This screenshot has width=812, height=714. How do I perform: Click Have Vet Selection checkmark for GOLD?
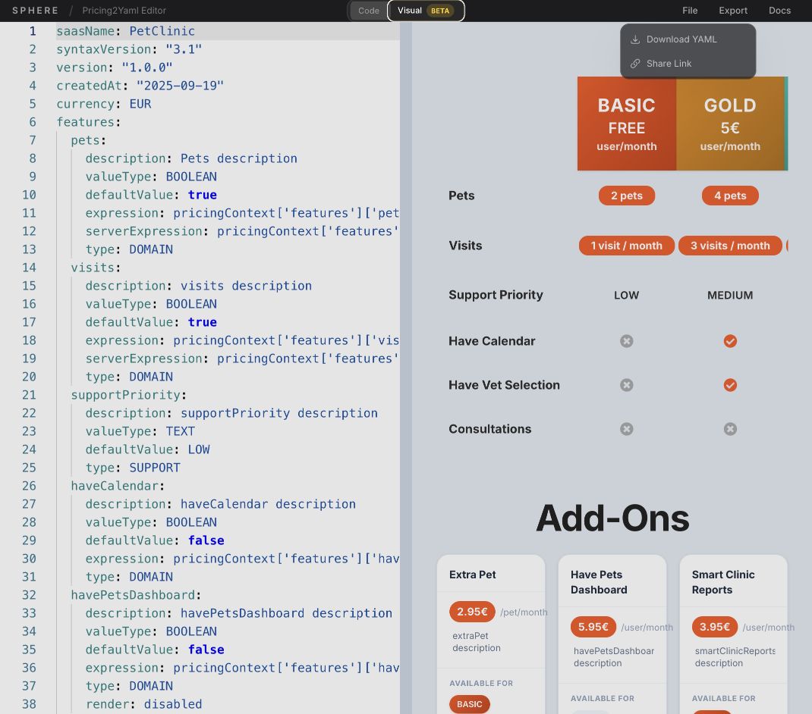click(x=730, y=385)
